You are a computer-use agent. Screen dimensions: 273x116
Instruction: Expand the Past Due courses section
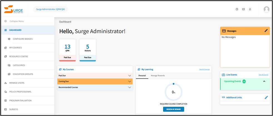pyautogui.click(x=129, y=76)
